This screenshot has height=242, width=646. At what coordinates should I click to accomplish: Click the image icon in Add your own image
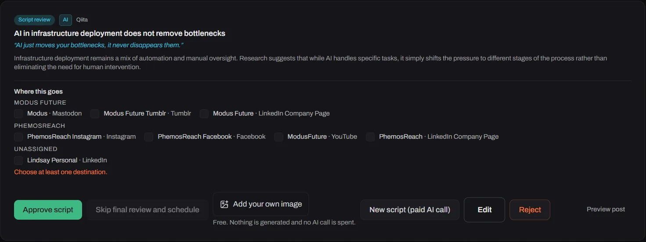coord(224,204)
